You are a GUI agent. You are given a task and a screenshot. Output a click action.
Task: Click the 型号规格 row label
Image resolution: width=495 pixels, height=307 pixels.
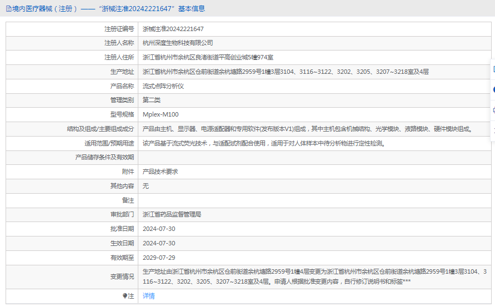122,114
